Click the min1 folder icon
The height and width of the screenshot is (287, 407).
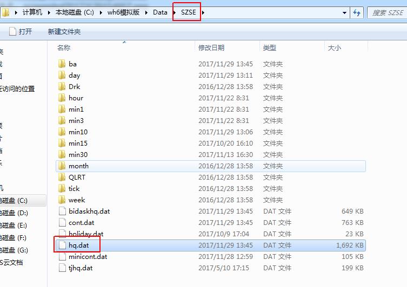click(62, 110)
